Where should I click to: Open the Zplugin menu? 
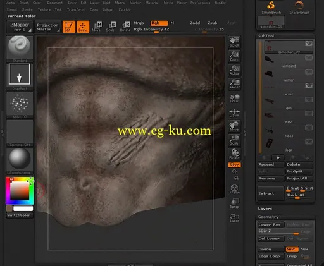[108, 9]
